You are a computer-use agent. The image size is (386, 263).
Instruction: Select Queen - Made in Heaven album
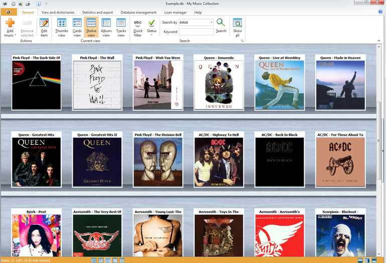point(340,82)
